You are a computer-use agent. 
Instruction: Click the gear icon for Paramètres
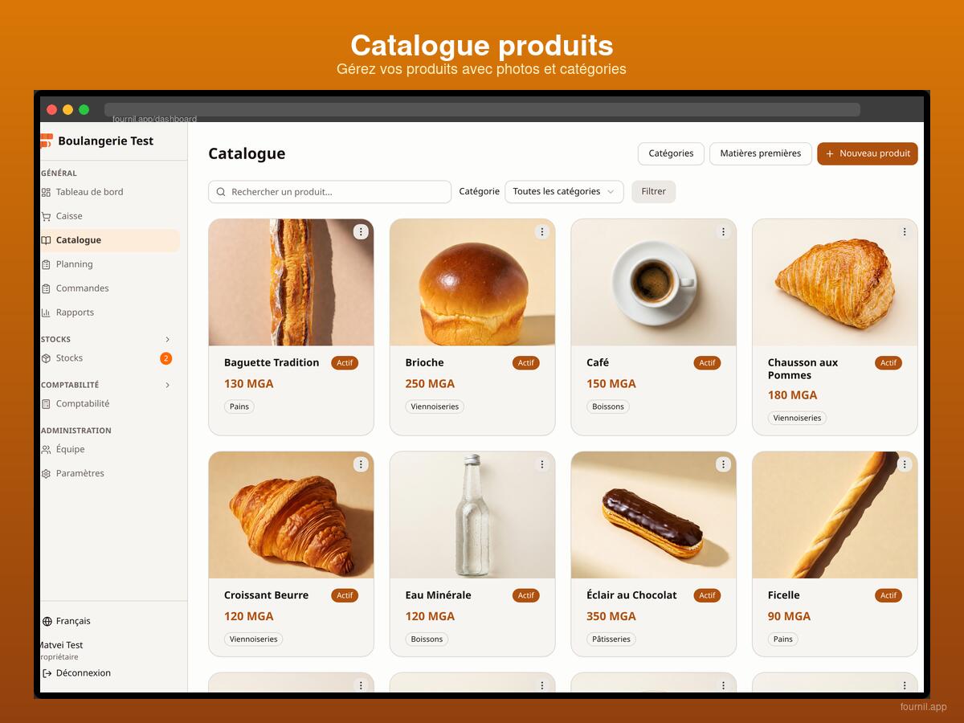point(47,473)
